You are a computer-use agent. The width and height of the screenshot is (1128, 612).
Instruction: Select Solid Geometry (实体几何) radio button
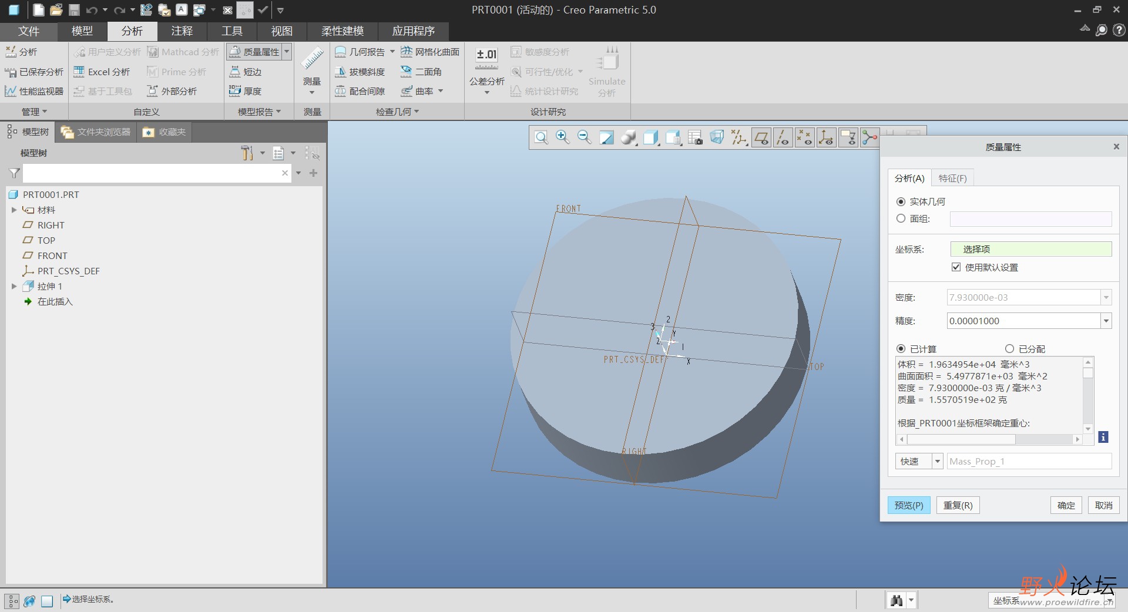(901, 201)
